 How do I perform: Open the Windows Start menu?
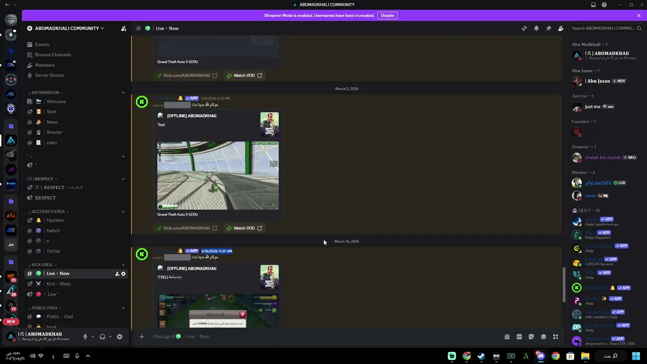(x=636, y=356)
